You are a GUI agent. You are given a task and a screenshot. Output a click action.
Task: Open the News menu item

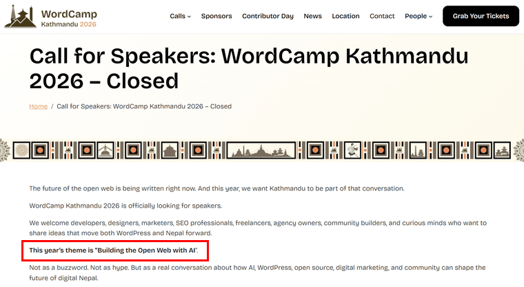(x=312, y=16)
